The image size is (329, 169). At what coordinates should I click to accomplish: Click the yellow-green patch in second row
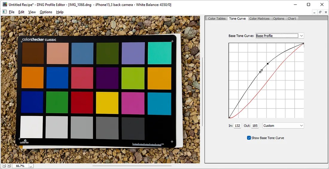(x=133, y=78)
